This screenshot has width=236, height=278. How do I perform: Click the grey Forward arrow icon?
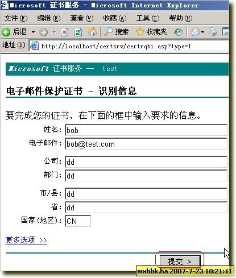point(43,32)
